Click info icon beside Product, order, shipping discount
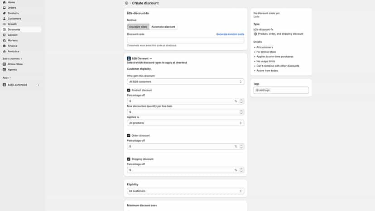 pyautogui.click(x=255, y=34)
